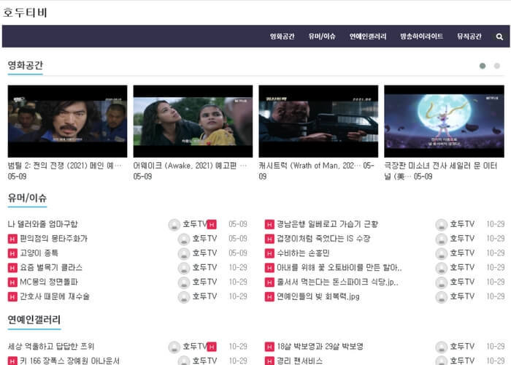Click 호두TV author name in MC몽의 정면돌파 row
The image size is (511, 365).
click(x=204, y=282)
